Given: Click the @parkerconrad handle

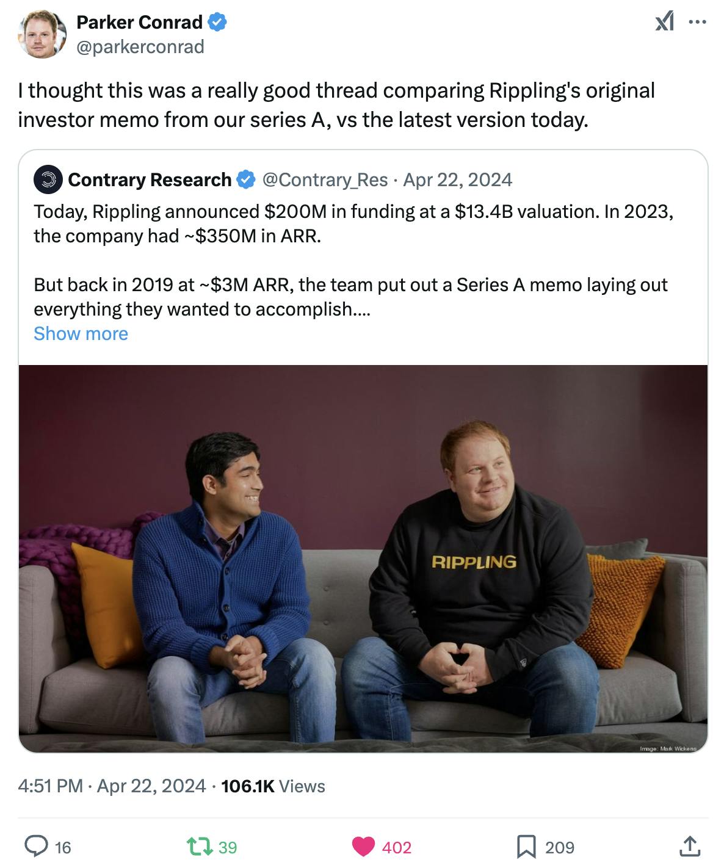Looking at the screenshot, I should tap(140, 47).
